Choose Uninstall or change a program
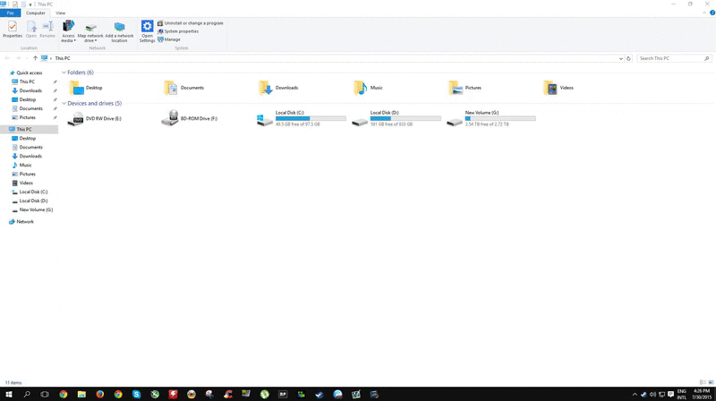 click(191, 23)
